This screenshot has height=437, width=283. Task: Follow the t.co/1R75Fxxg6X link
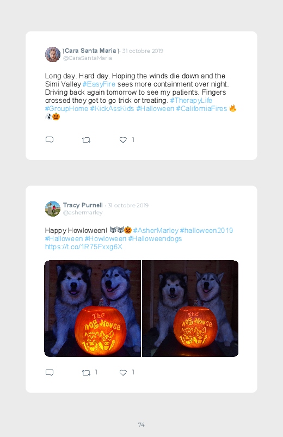coord(84,247)
